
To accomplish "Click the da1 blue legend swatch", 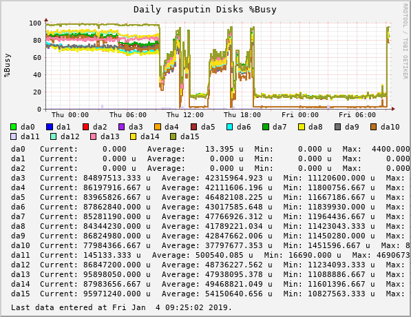I will pos(50,127).
